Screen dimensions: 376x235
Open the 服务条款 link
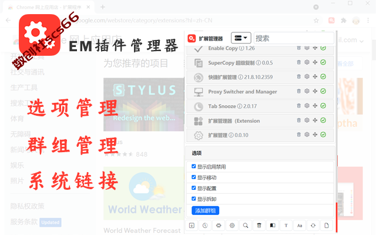click(x=23, y=222)
